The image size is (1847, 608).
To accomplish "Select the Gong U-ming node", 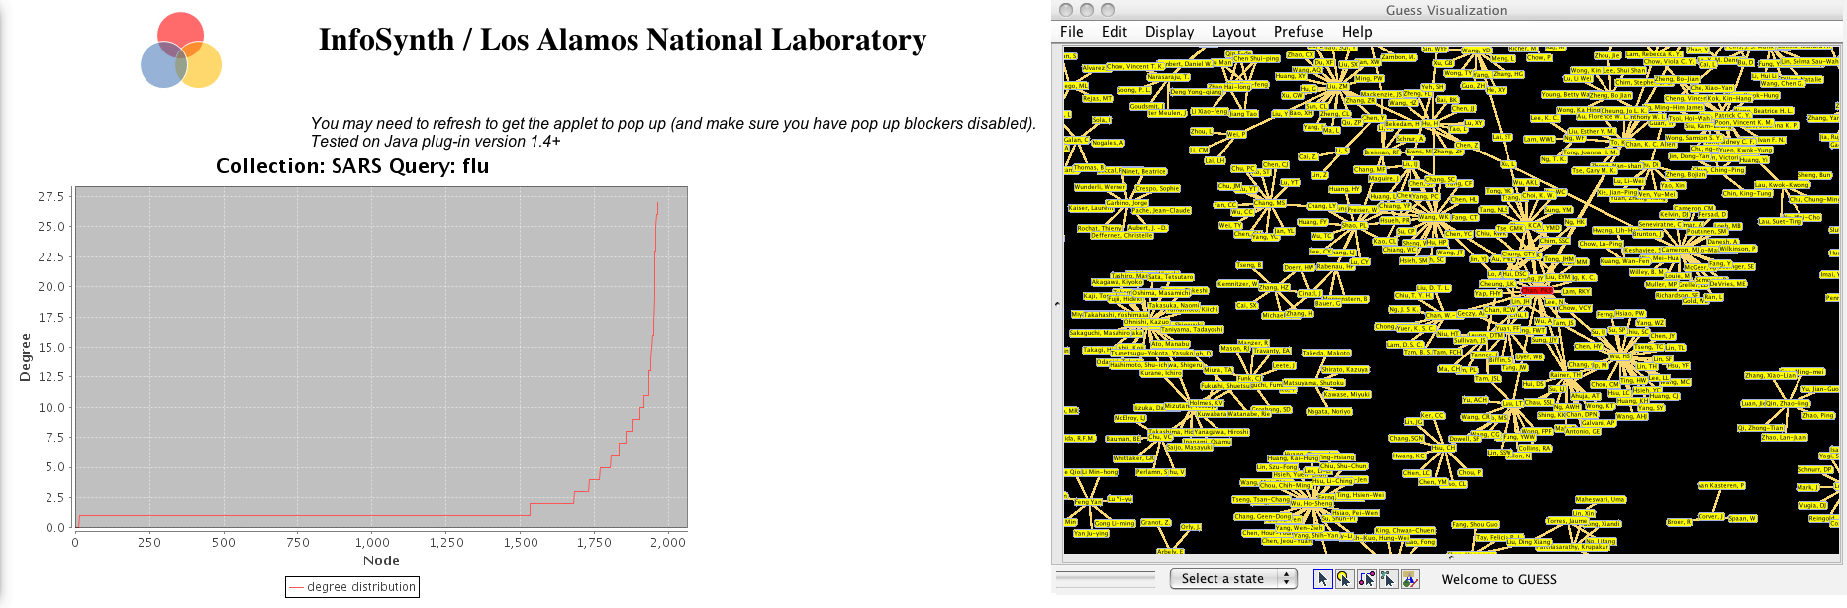I will (x=1115, y=523).
